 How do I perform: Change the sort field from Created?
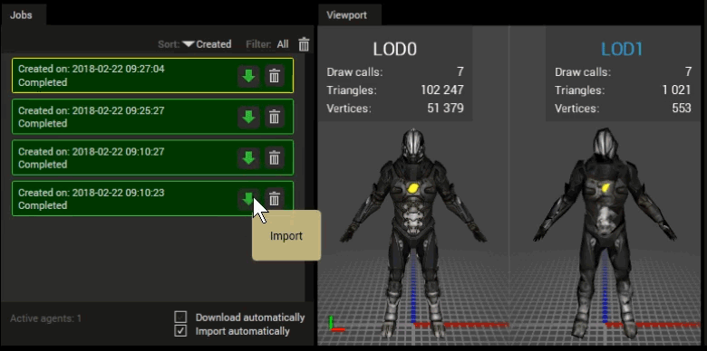[x=214, y=44]
